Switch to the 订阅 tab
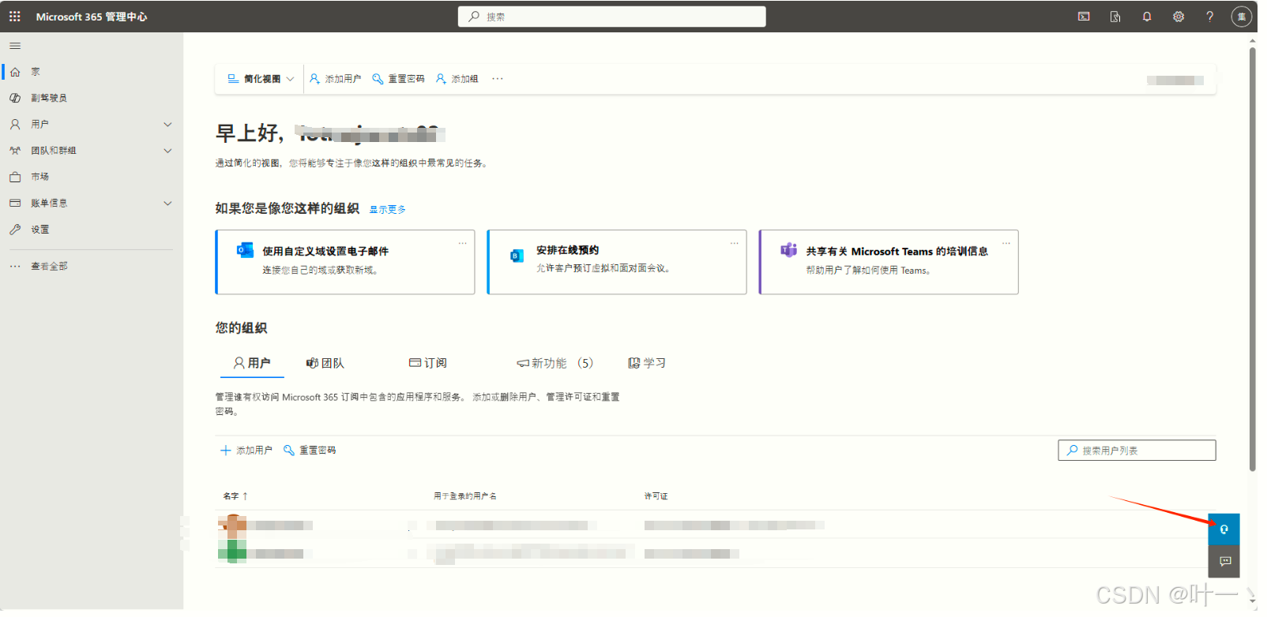1267x617 pixels. pos(428,363)
